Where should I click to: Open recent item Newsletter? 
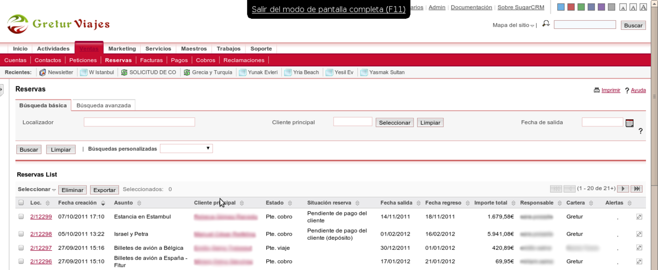click(56, 72)
